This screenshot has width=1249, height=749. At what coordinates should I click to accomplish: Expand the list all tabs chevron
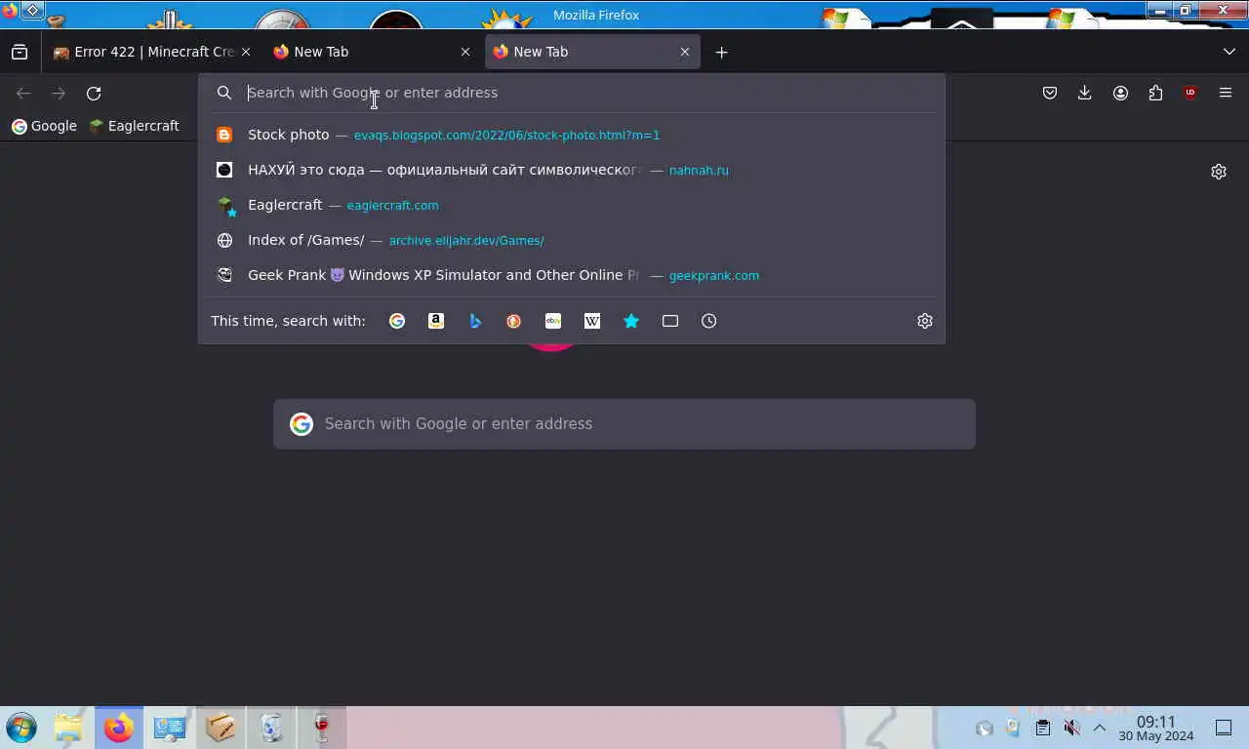(x=1229, y=52)
